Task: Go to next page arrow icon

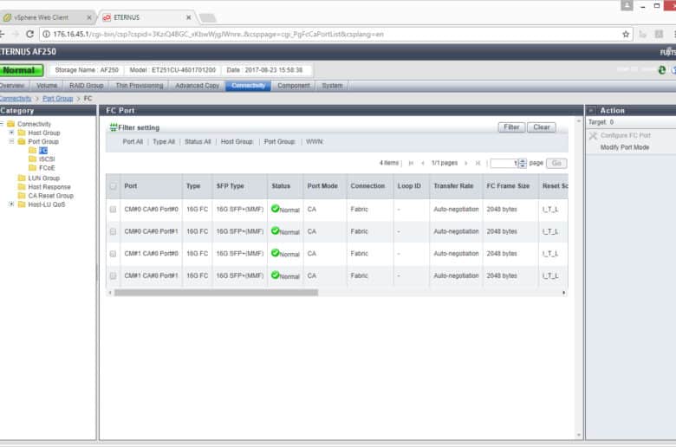Action: pos(465,163)
